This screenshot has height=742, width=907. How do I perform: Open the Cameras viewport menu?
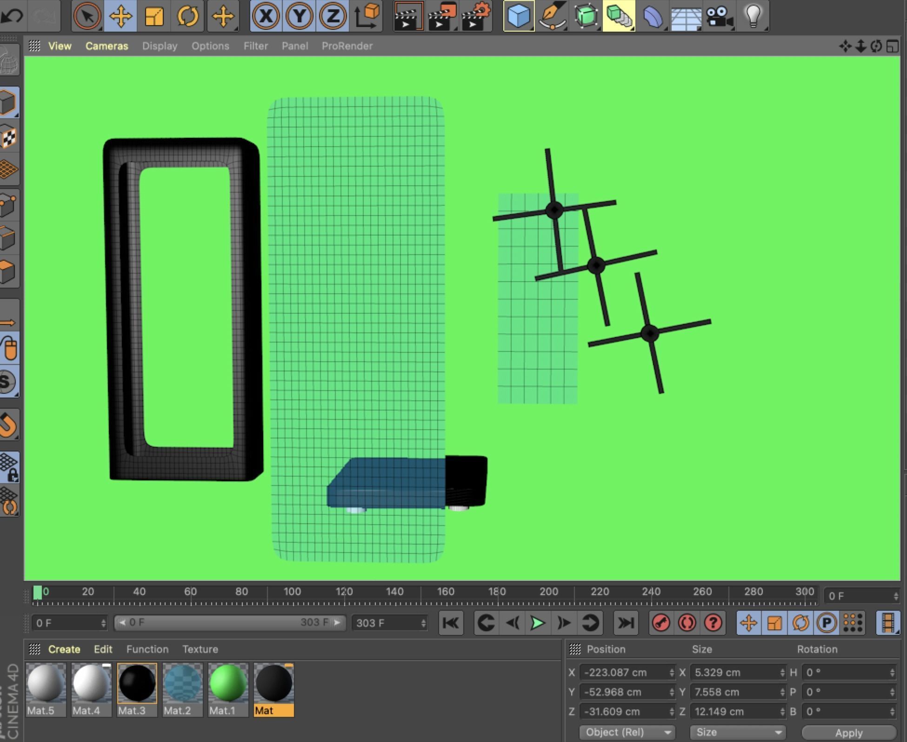click(x=107, y=46)
